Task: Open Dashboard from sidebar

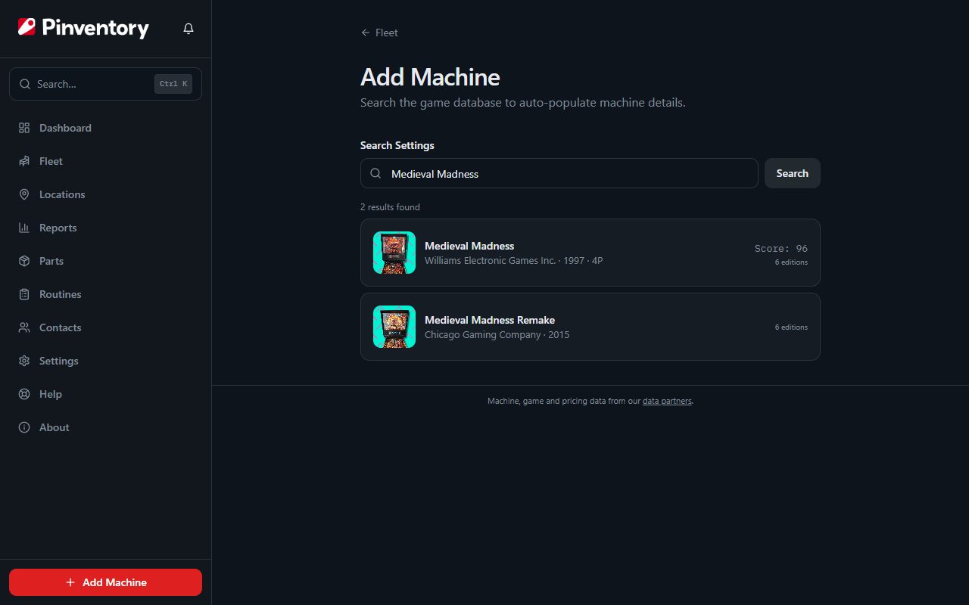Action: pos(105,128)
